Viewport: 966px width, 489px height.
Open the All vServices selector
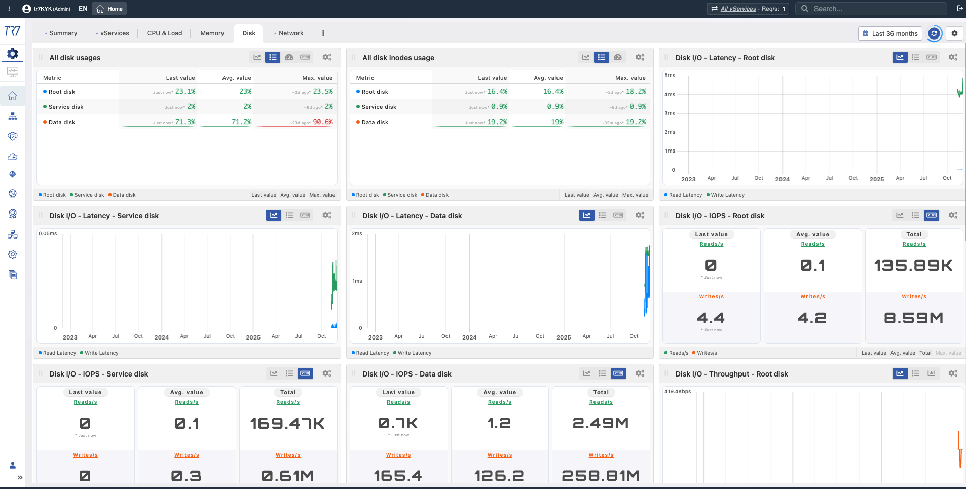[748, 9]
